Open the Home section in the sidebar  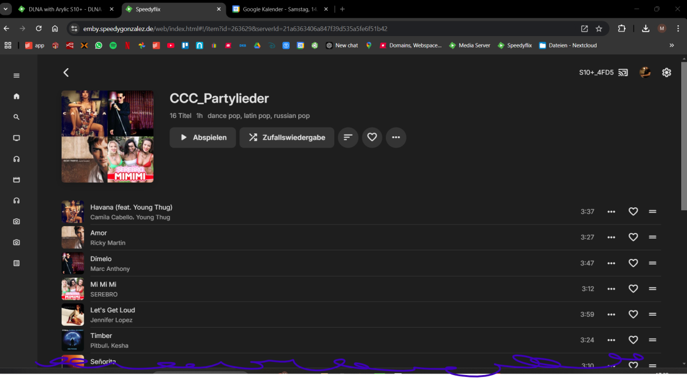pyautogui.click(x=16, y=96)
